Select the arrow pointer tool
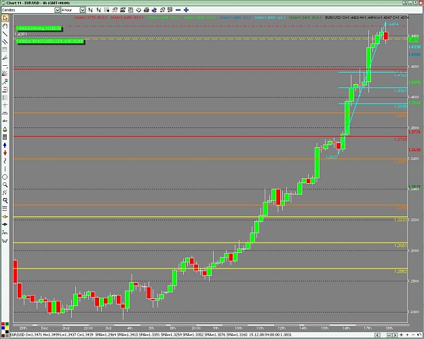The image size is (424, 339). click(x=5, y=18)
